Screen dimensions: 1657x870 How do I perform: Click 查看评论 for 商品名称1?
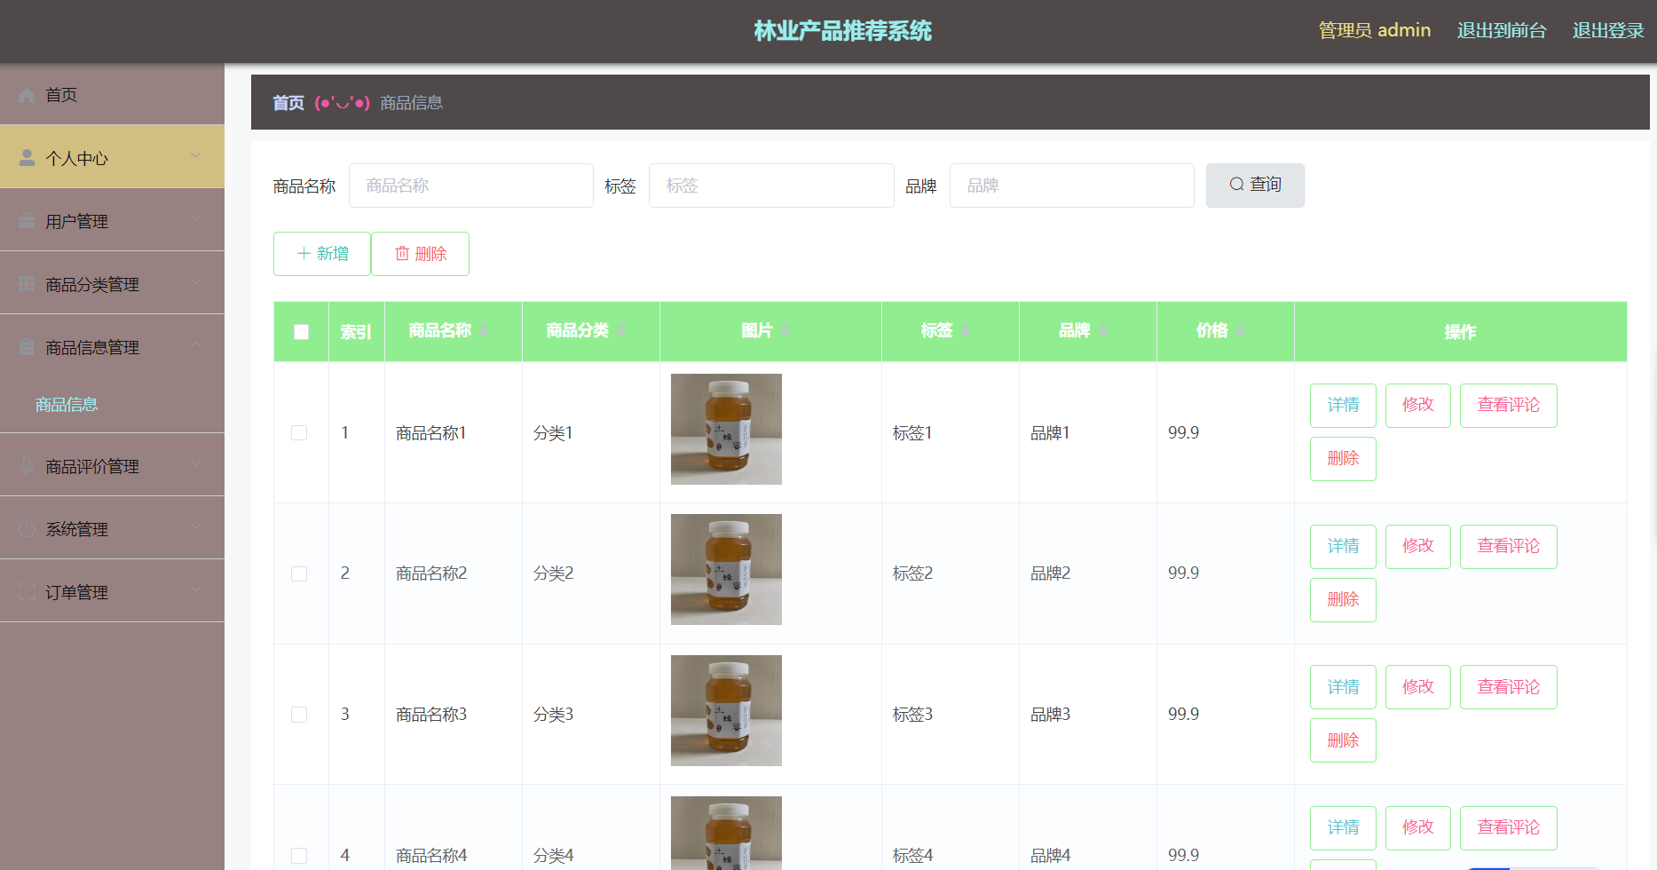tap(1509, 406)
